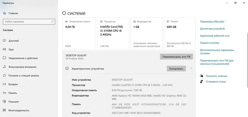
Task: Click the Звук speaker icon
Action: coord(4,50)
